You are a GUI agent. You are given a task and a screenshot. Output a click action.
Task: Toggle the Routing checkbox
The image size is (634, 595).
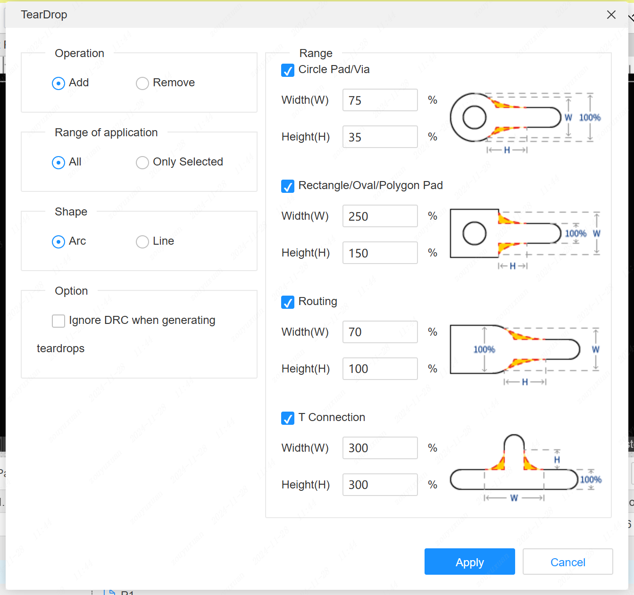pyautogui.click(x=288, y=302)
